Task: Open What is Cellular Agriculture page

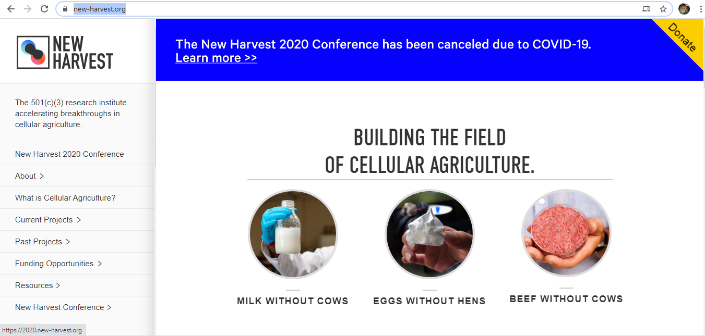Action: coord(65,198)
